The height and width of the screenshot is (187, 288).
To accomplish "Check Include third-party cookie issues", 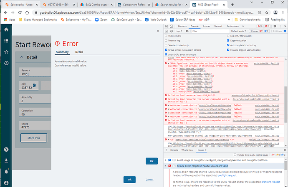I will [x=235, y=155].
